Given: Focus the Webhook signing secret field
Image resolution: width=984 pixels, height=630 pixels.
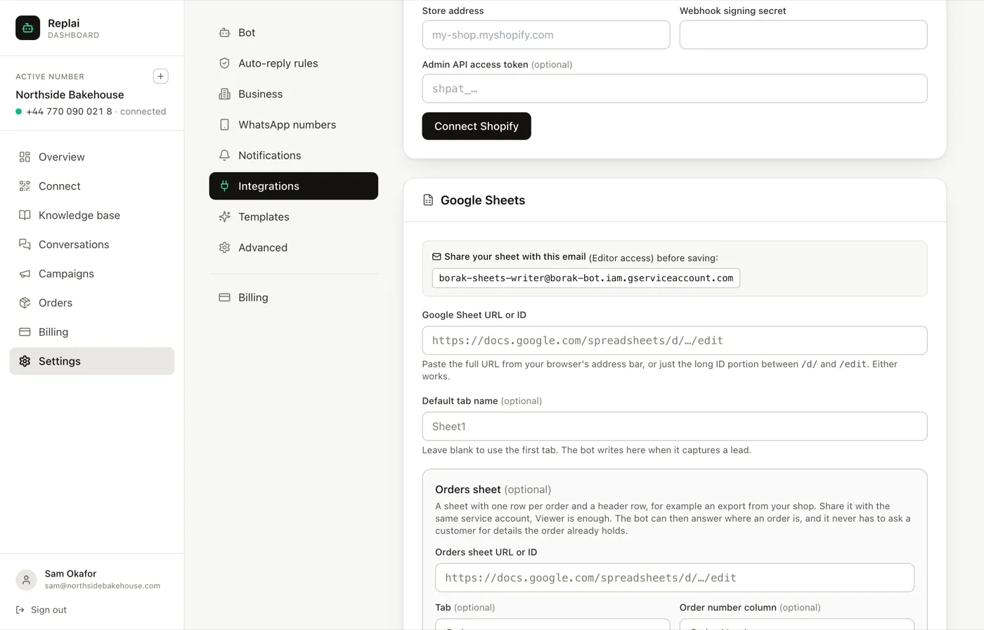Looking at the screenshot, I should 803,34.
